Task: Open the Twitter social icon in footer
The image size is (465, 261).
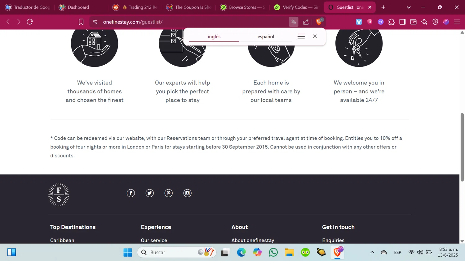Action: [x=150, y=193]
